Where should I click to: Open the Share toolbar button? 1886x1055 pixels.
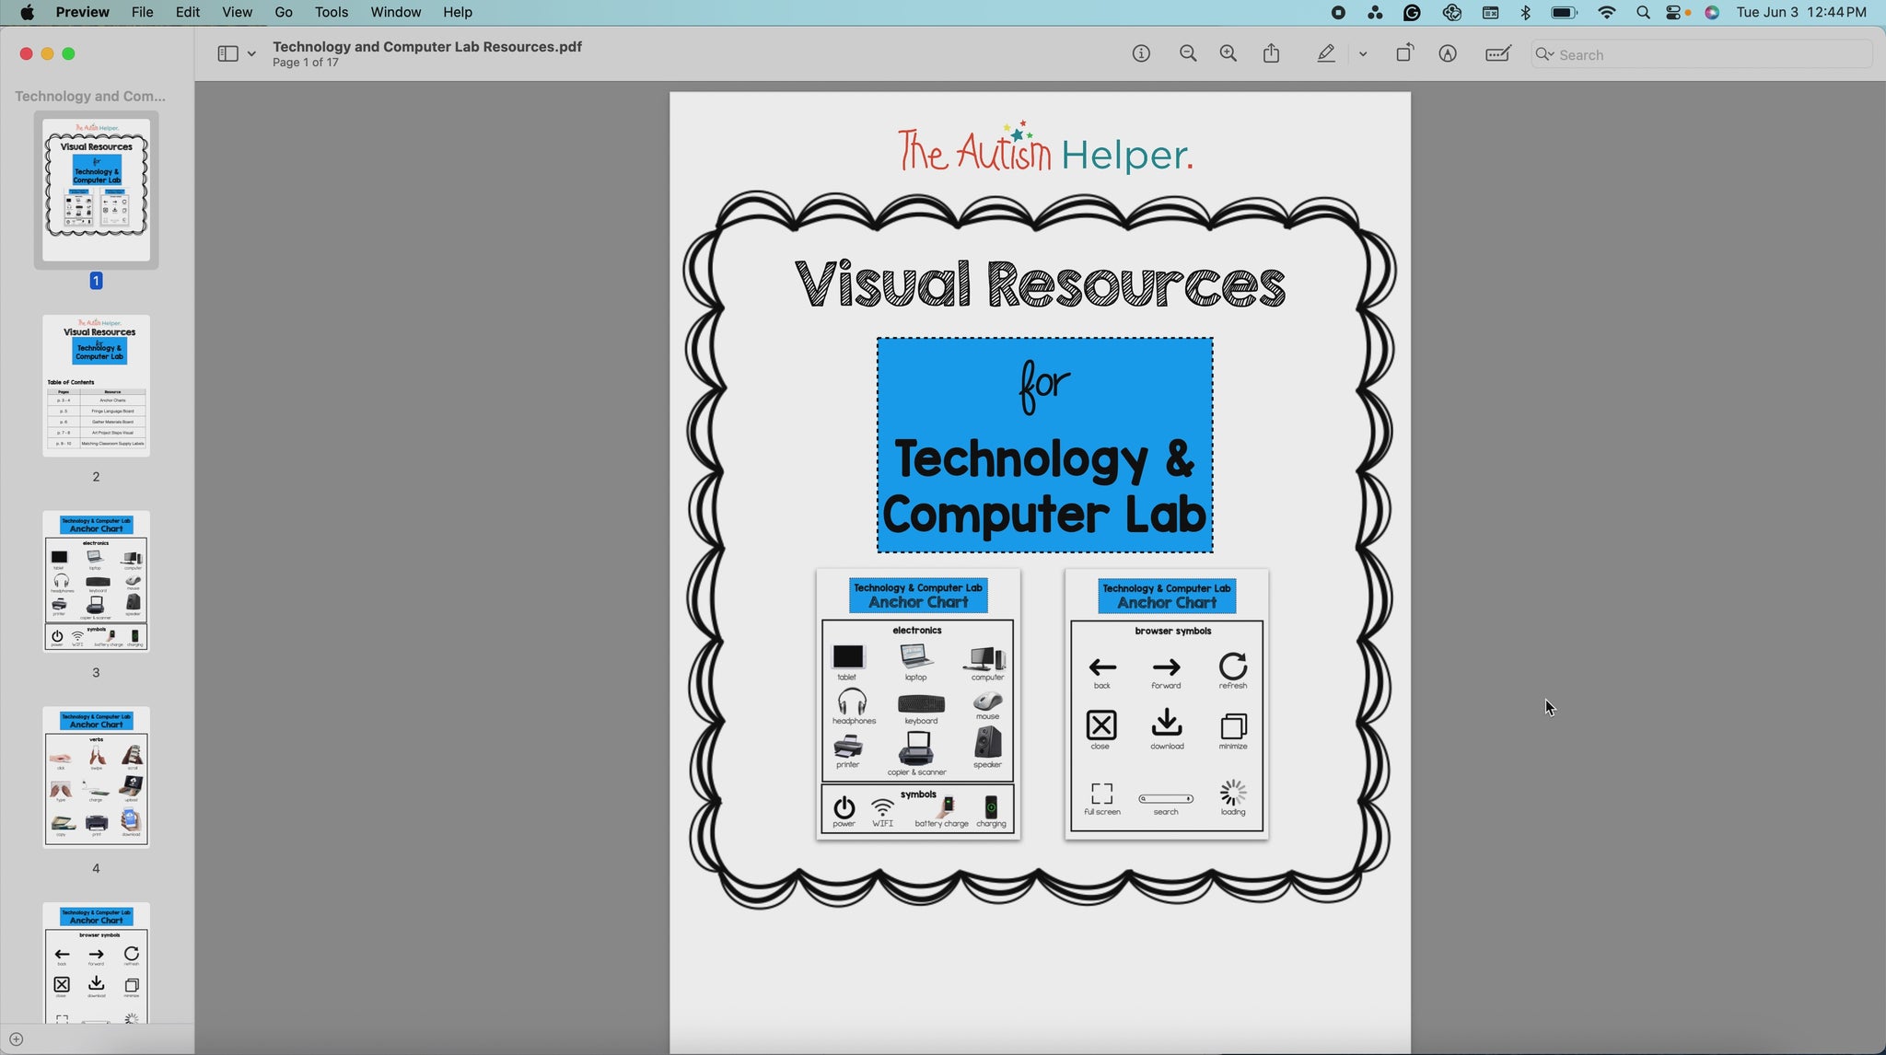click(1272, 54)
